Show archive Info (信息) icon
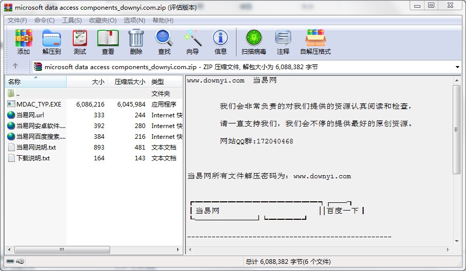 pos(221,38)
